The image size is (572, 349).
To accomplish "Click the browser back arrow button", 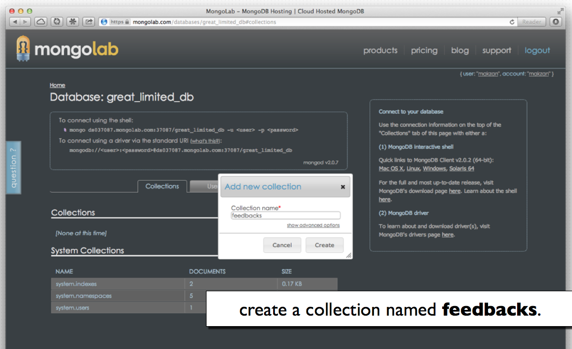I will point(14,22).
